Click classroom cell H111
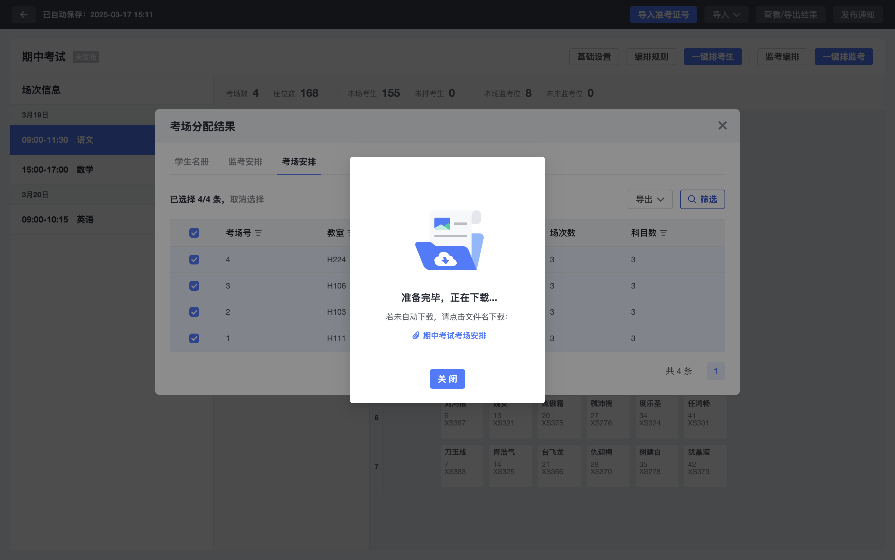Viewport: 895px width, 560px height. pyautogui.click(x=336, y=338)
